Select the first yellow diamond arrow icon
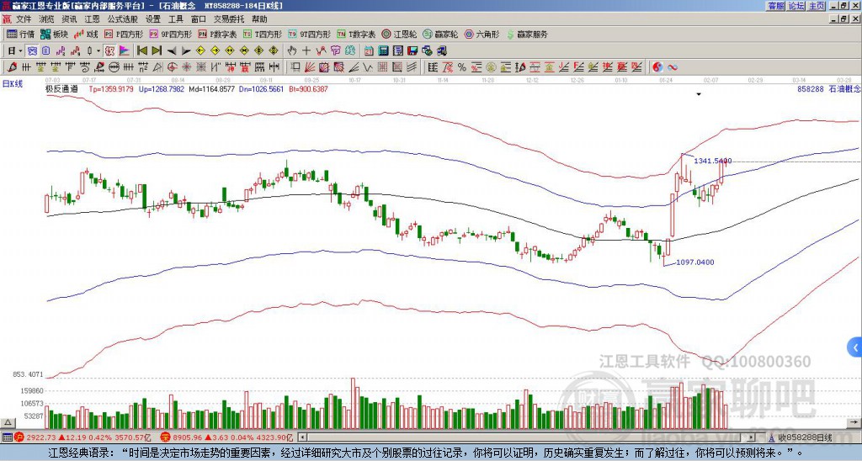Image resolution: width=862 pixels, height=461 pixels. 200,51
